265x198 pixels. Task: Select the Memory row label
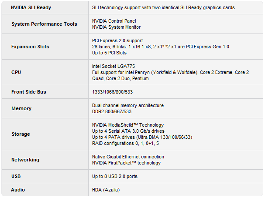[x=21, y=108]
